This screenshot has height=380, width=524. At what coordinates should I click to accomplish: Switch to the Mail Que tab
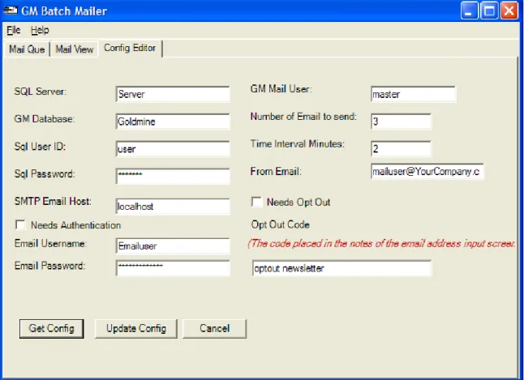tap(27, 49)
